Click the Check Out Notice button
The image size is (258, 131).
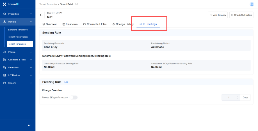(241, 15)
